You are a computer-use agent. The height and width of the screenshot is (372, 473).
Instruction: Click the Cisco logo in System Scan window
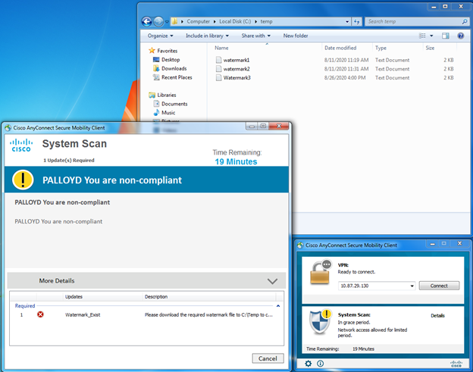[x=21, y=145]
